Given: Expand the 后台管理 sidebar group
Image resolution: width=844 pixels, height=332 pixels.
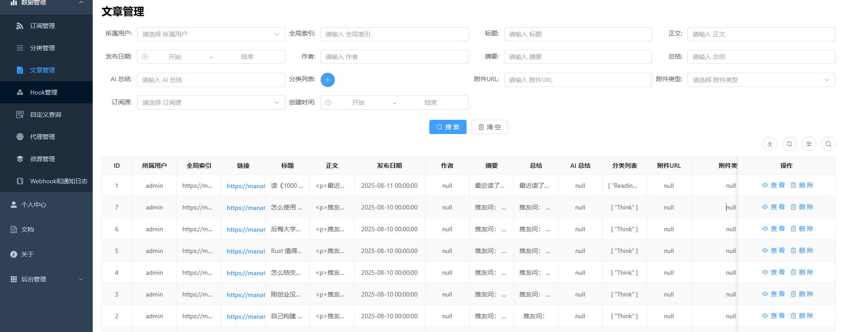Looking at the screenshot, I should pyautogui.click(x=46, y=279).
